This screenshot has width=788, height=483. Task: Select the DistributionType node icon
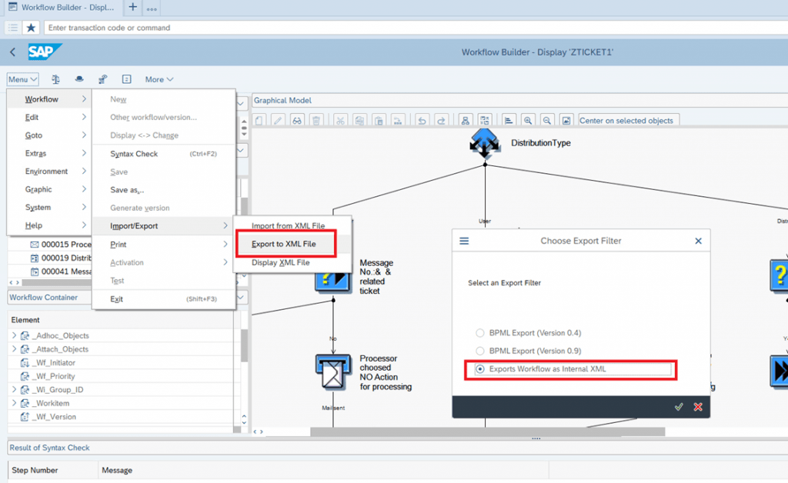point(485,142)
